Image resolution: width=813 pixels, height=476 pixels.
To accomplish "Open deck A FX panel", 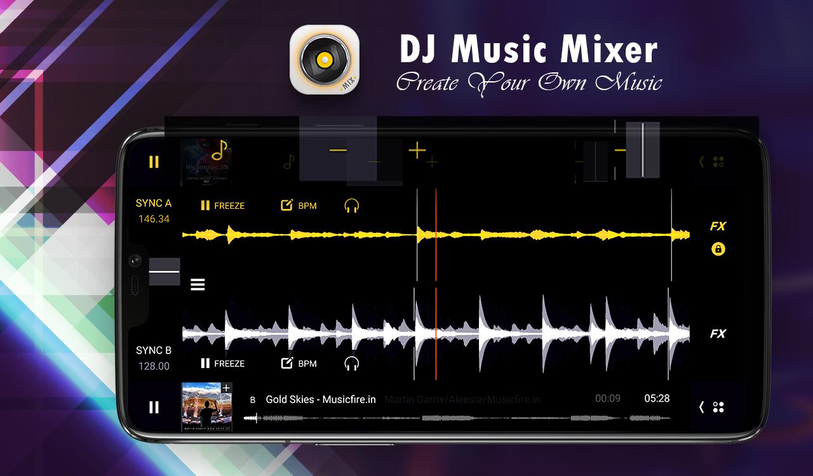I will point(718,226).
